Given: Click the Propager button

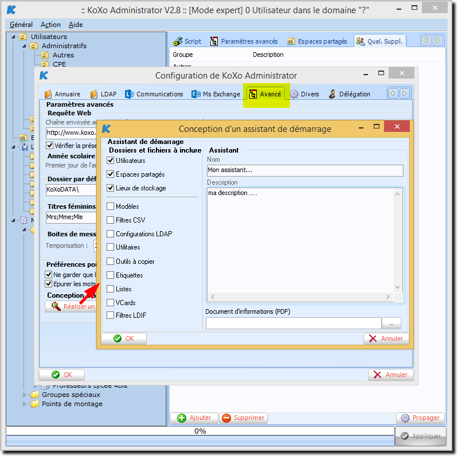Looking at the screenshot, I should [x=421, y=418].
